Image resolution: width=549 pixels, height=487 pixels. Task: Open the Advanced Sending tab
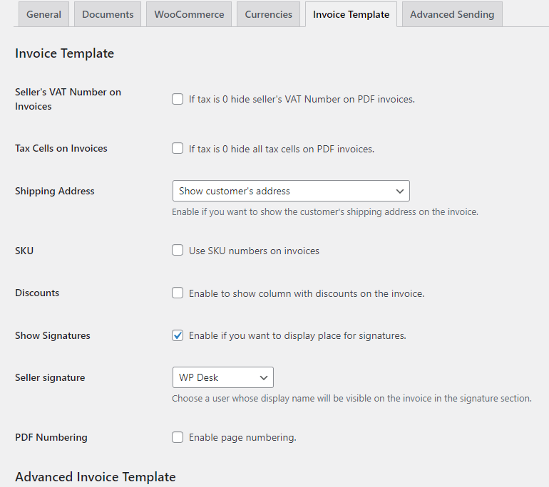[x=452, y=14]
